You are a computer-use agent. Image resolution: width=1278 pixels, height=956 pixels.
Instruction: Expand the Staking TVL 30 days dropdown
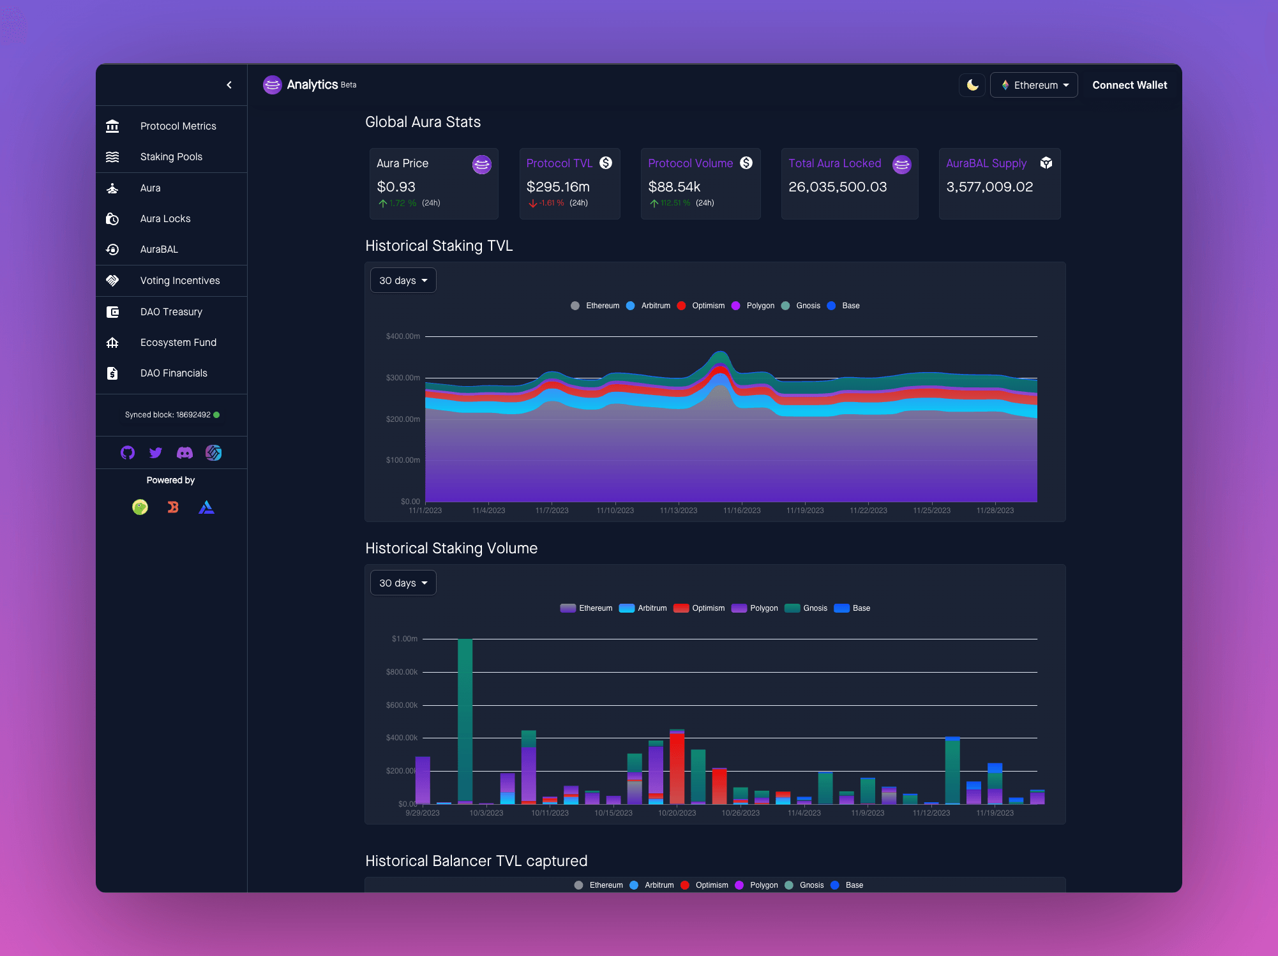[x=403, y=281]
